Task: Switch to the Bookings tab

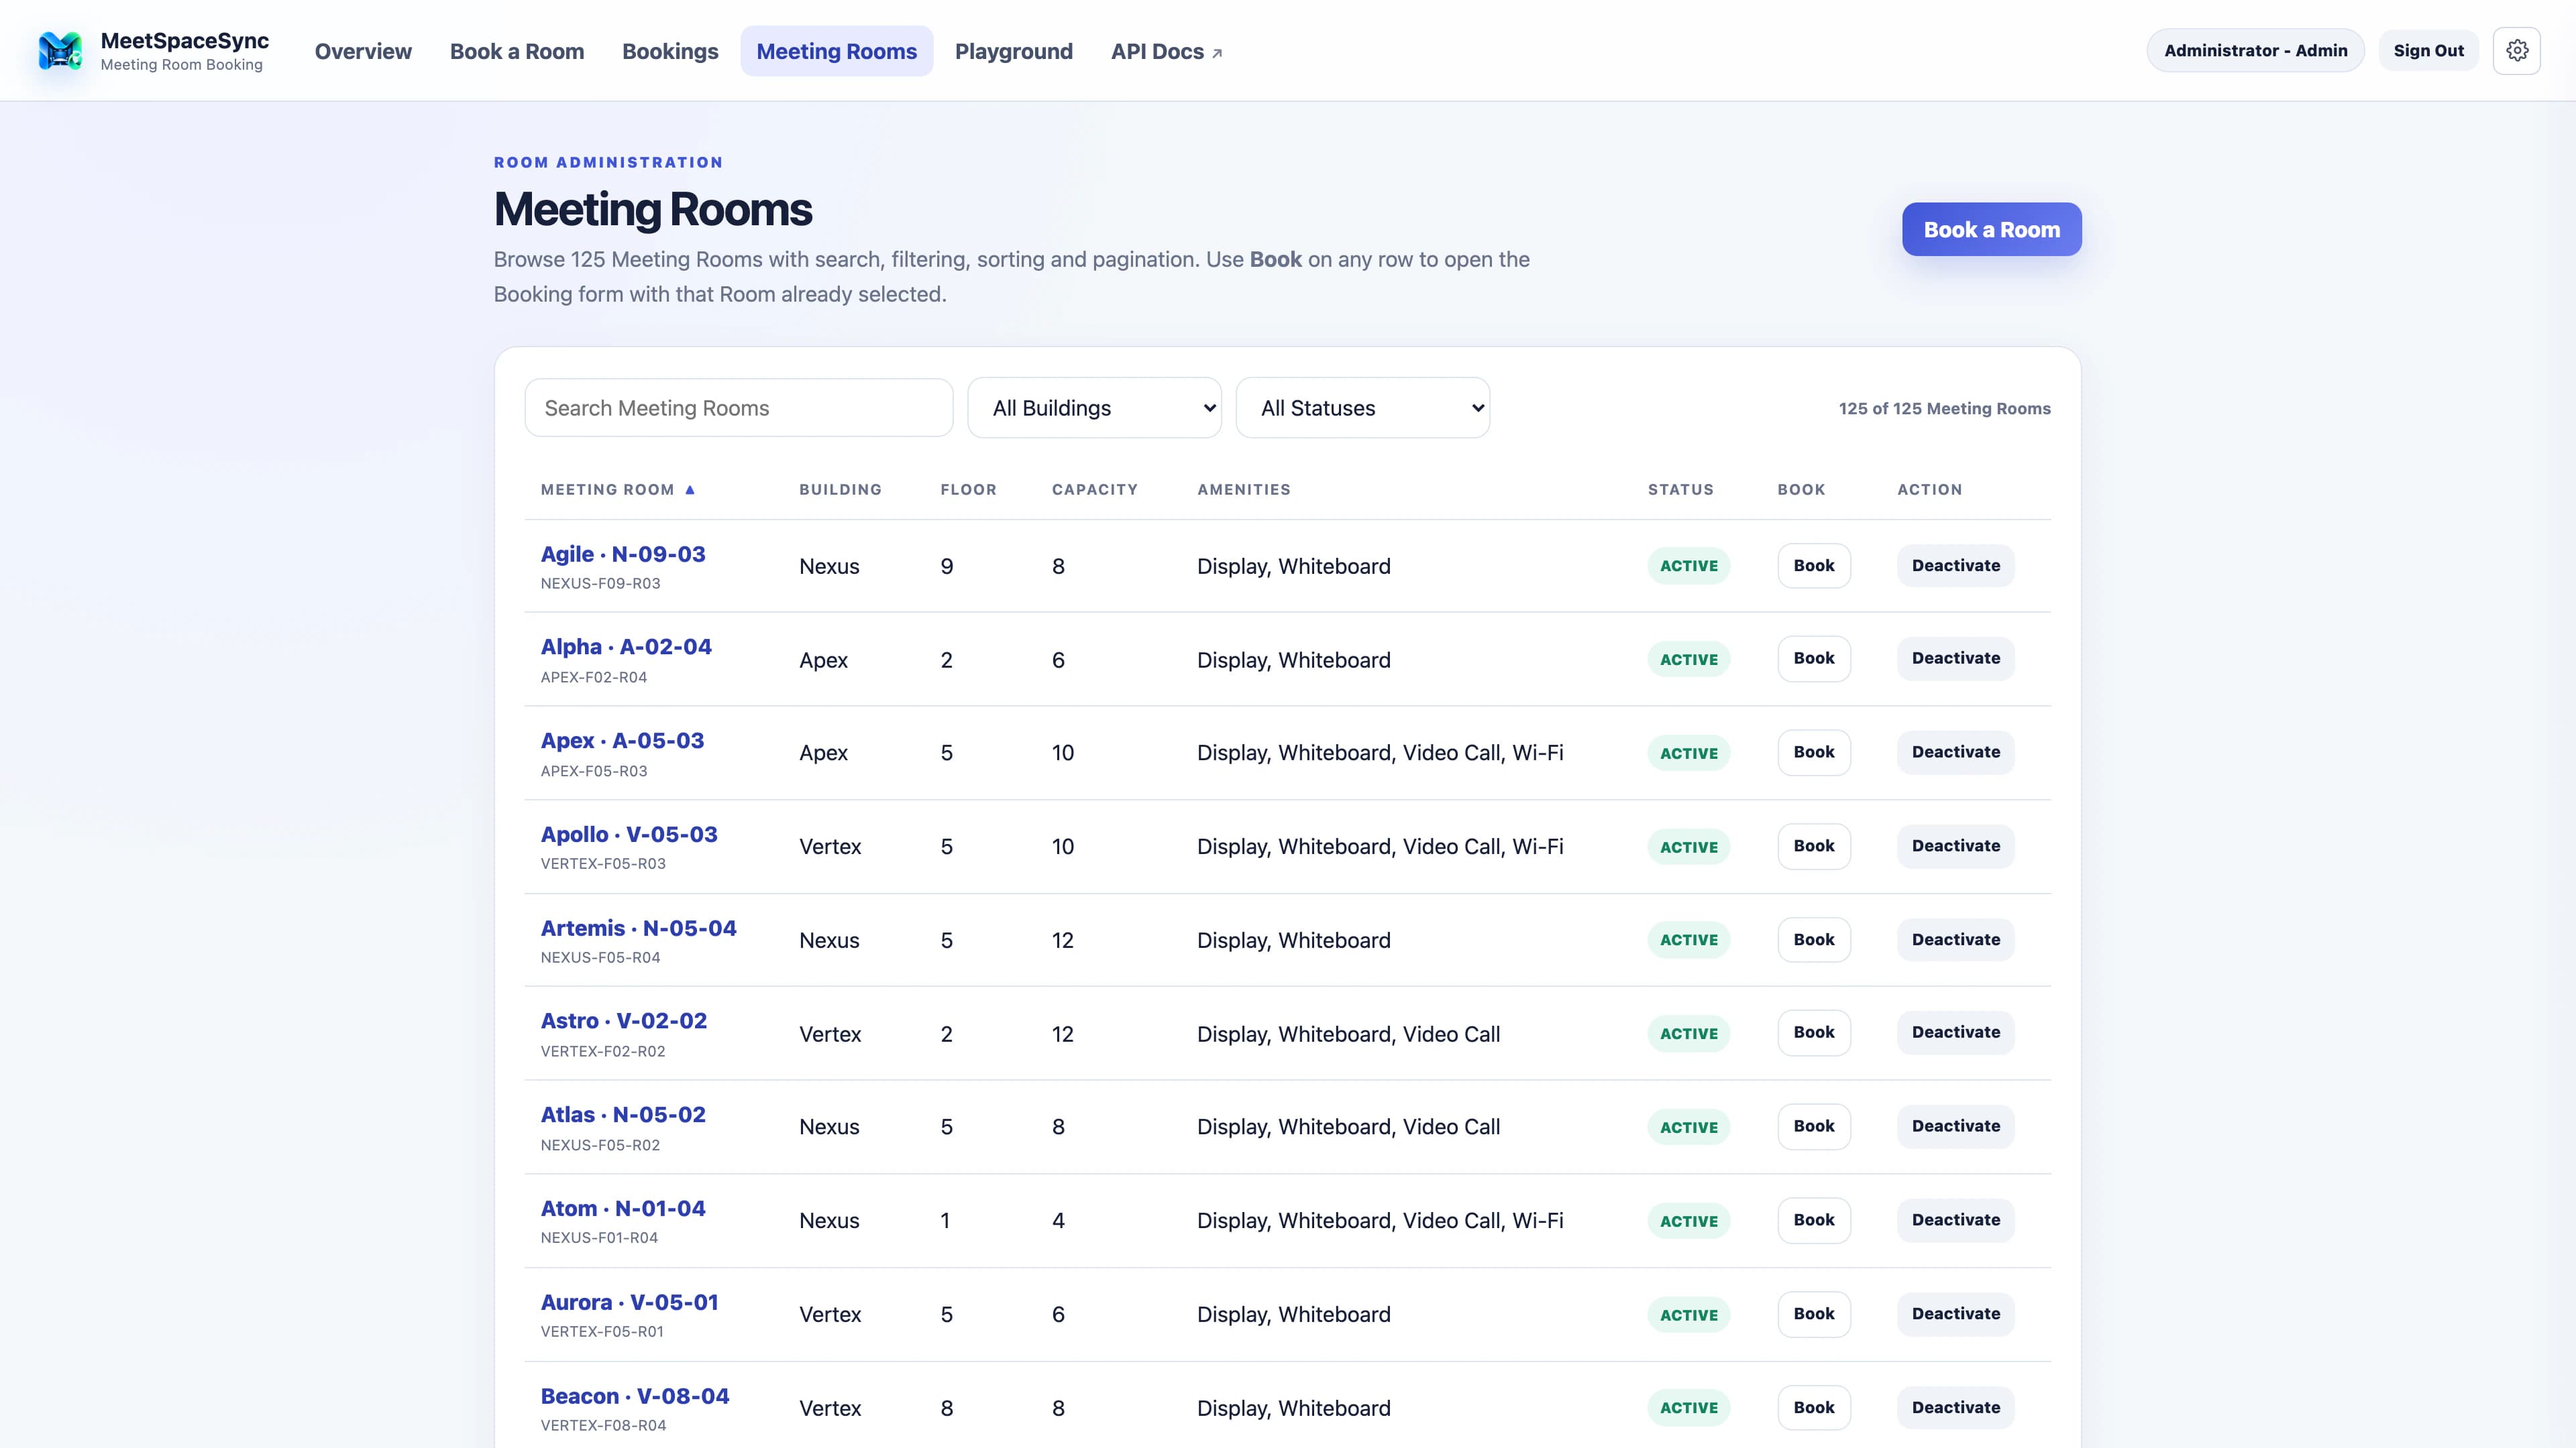Action: point(670,51)
